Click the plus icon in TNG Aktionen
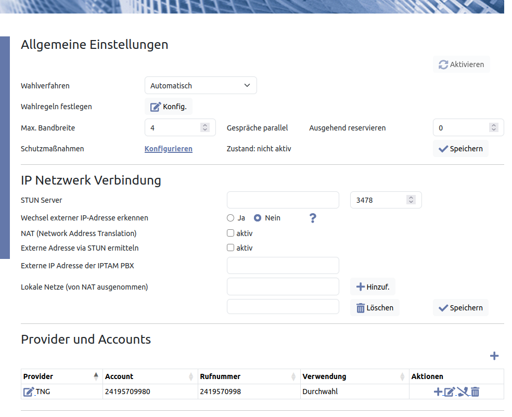 click(x=438, y=392)
